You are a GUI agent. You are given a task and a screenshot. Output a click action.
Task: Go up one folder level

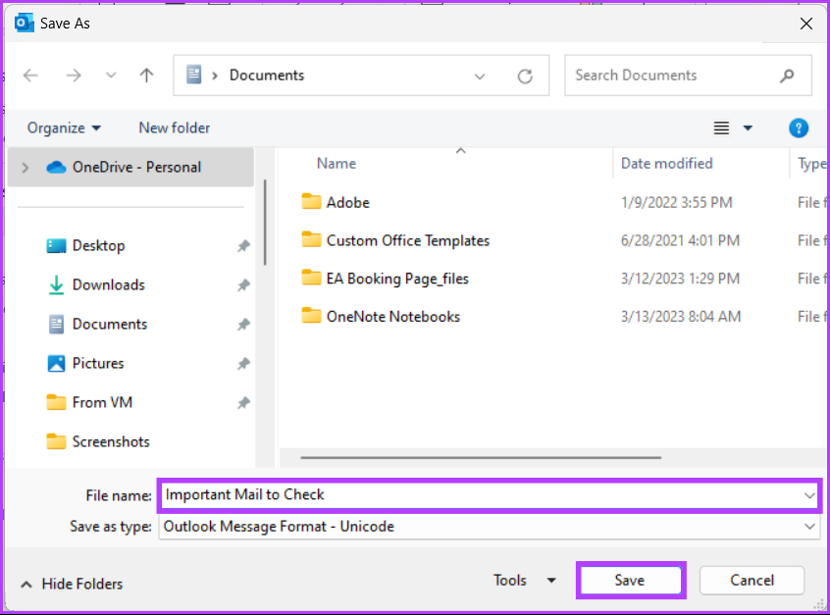(146, 76)
